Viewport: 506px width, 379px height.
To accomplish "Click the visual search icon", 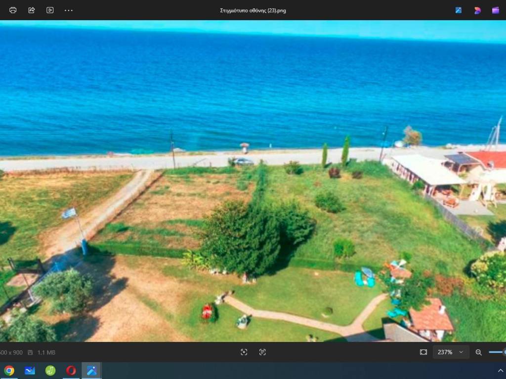I will (x=244, y=352).
